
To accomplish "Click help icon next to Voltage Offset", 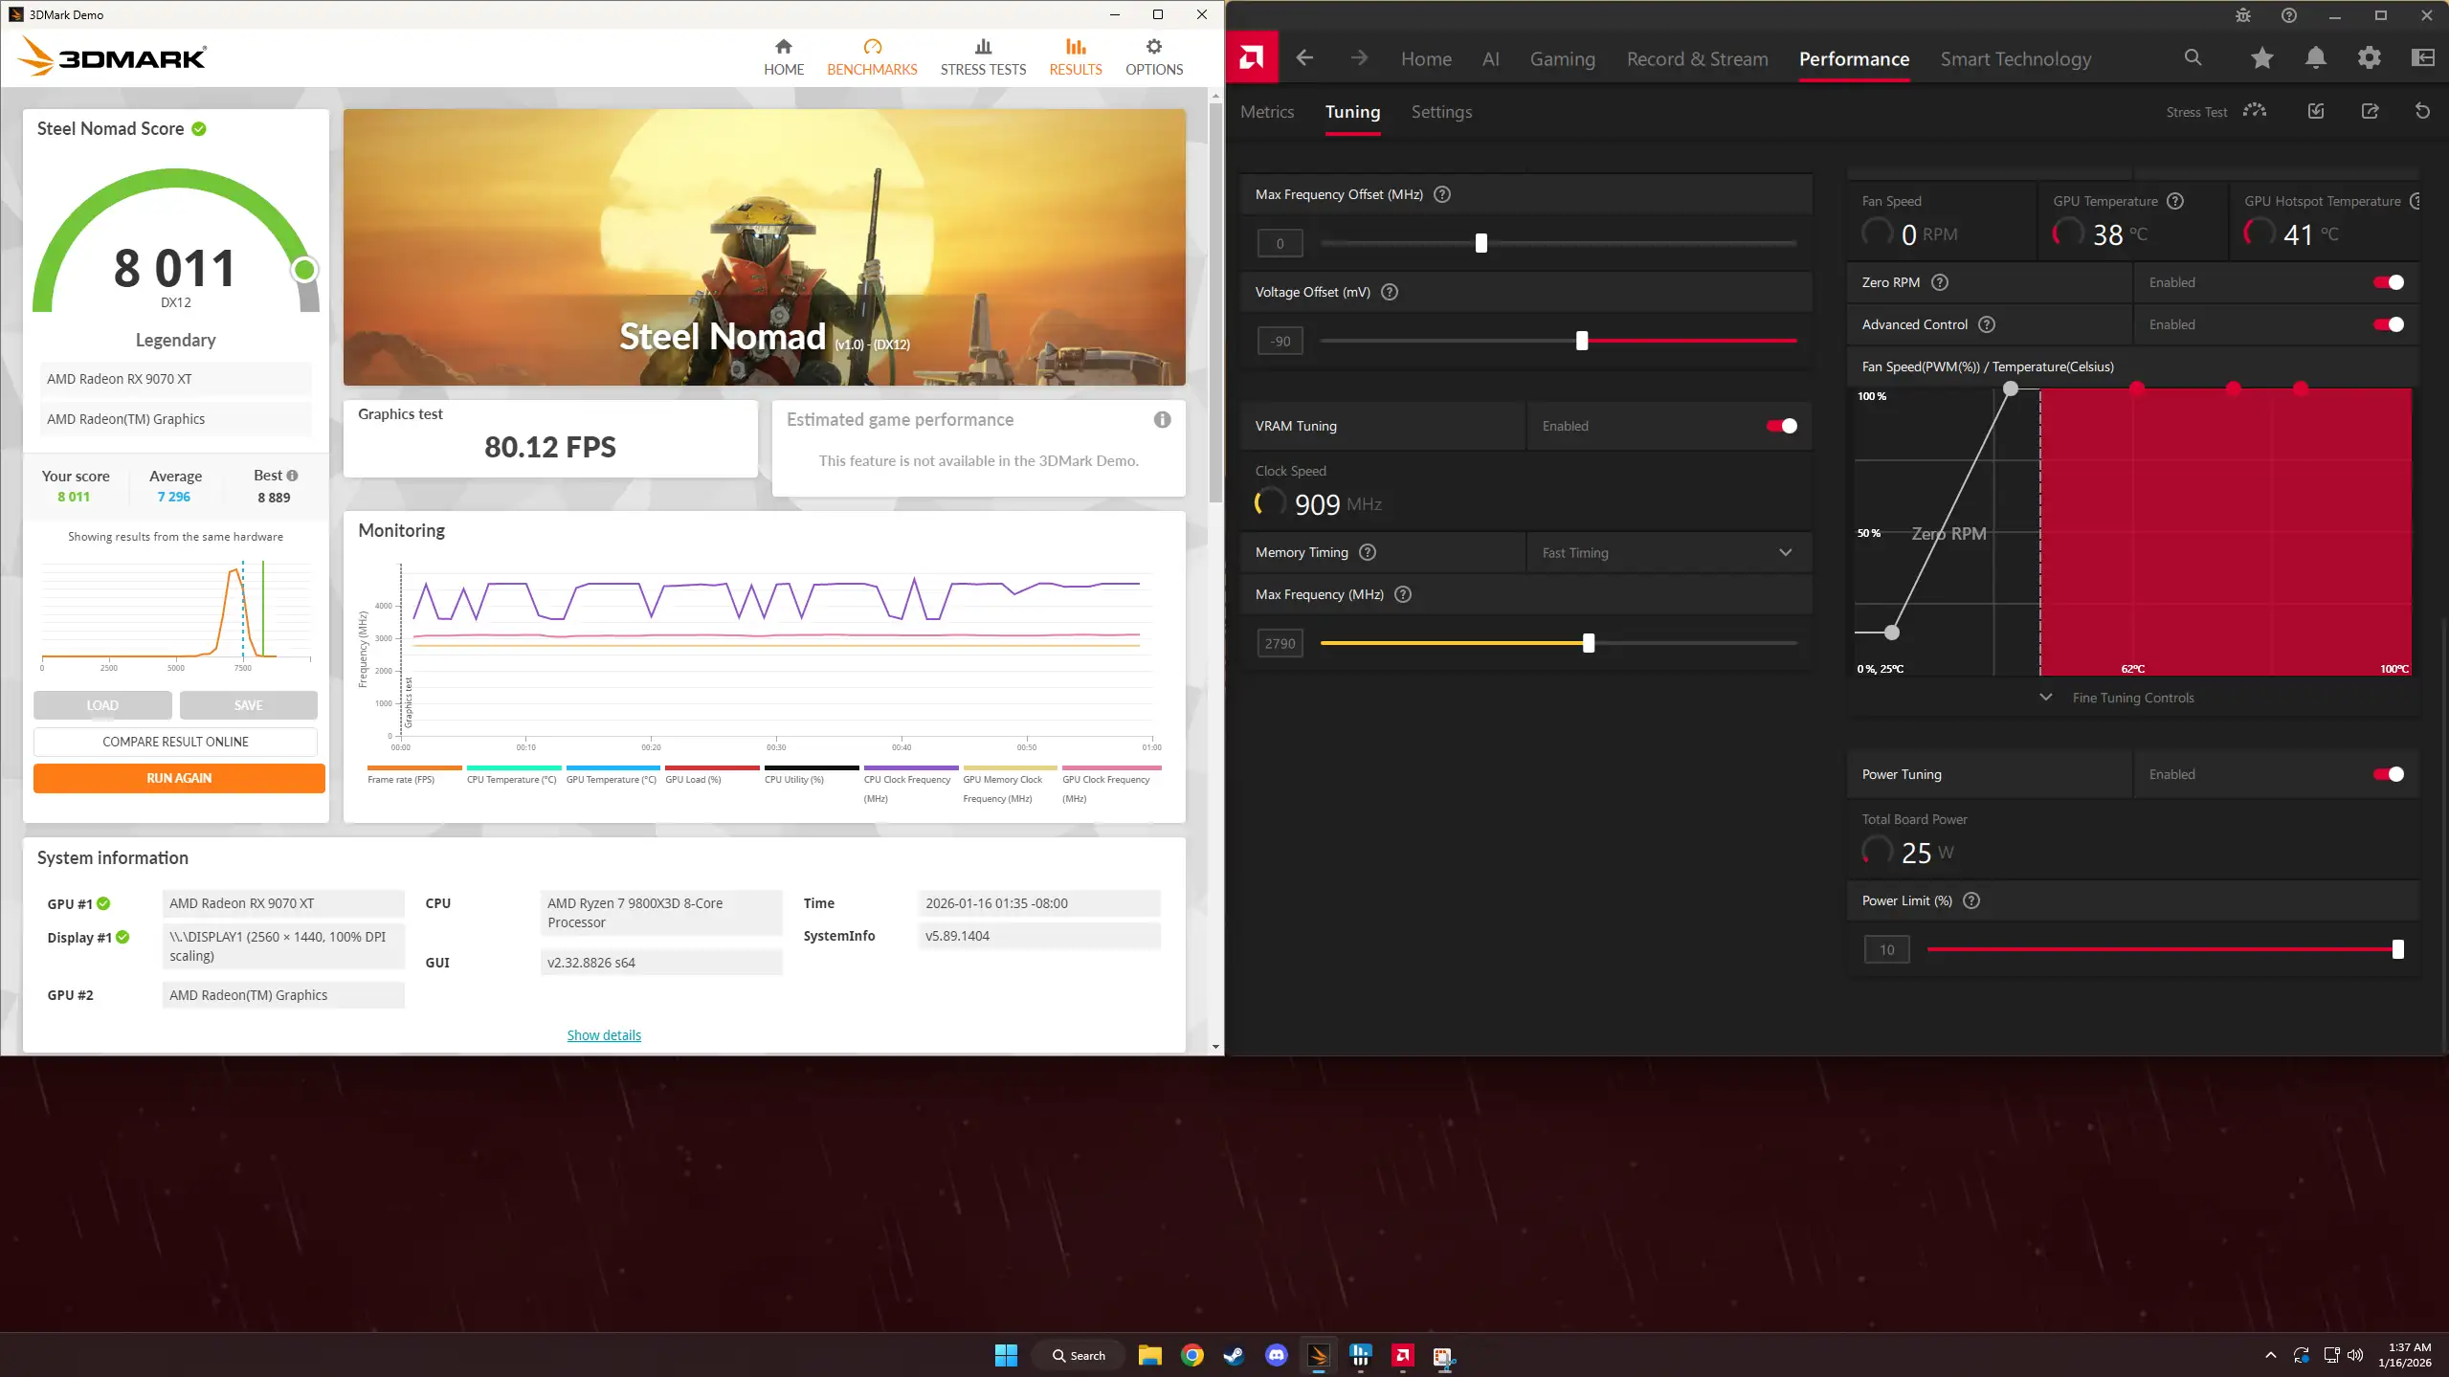I will [x=1390, y=292].
